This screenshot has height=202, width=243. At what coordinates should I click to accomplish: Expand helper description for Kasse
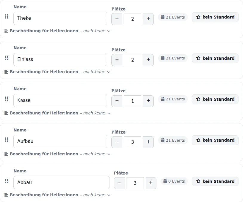pyautogui.click(x=57, y=113)
